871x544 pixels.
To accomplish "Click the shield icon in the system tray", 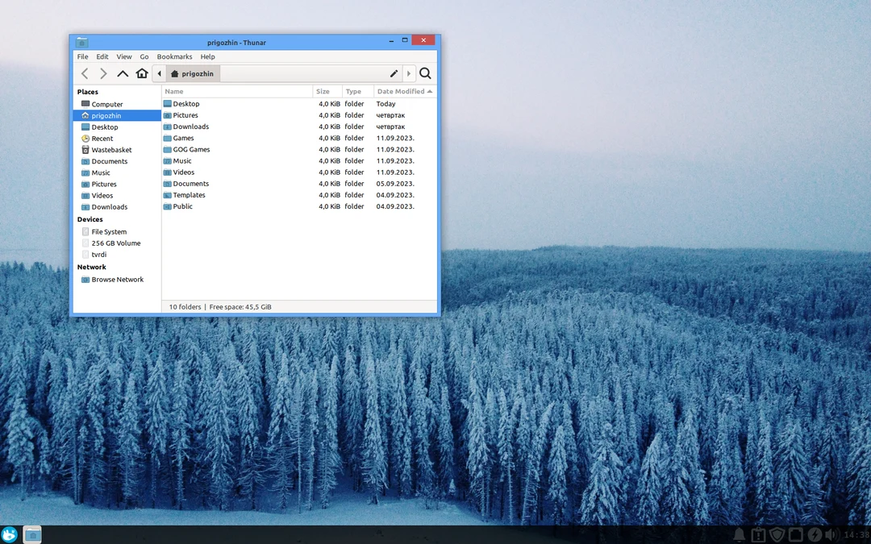I will 777,534.
